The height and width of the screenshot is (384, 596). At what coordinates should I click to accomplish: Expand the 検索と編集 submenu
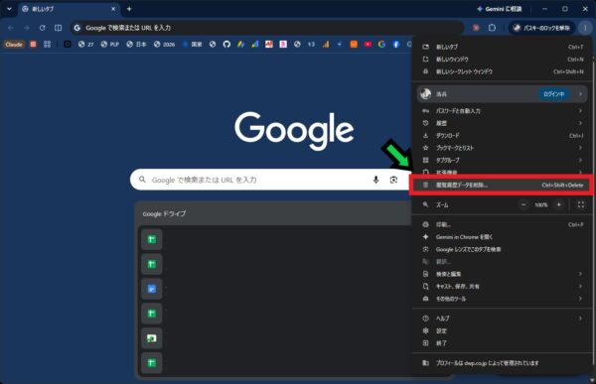503,274
